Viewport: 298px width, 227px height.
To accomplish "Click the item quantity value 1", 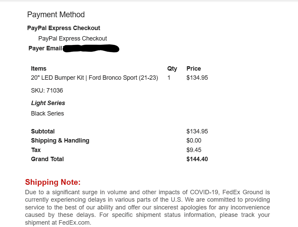I will pos(169,78).
